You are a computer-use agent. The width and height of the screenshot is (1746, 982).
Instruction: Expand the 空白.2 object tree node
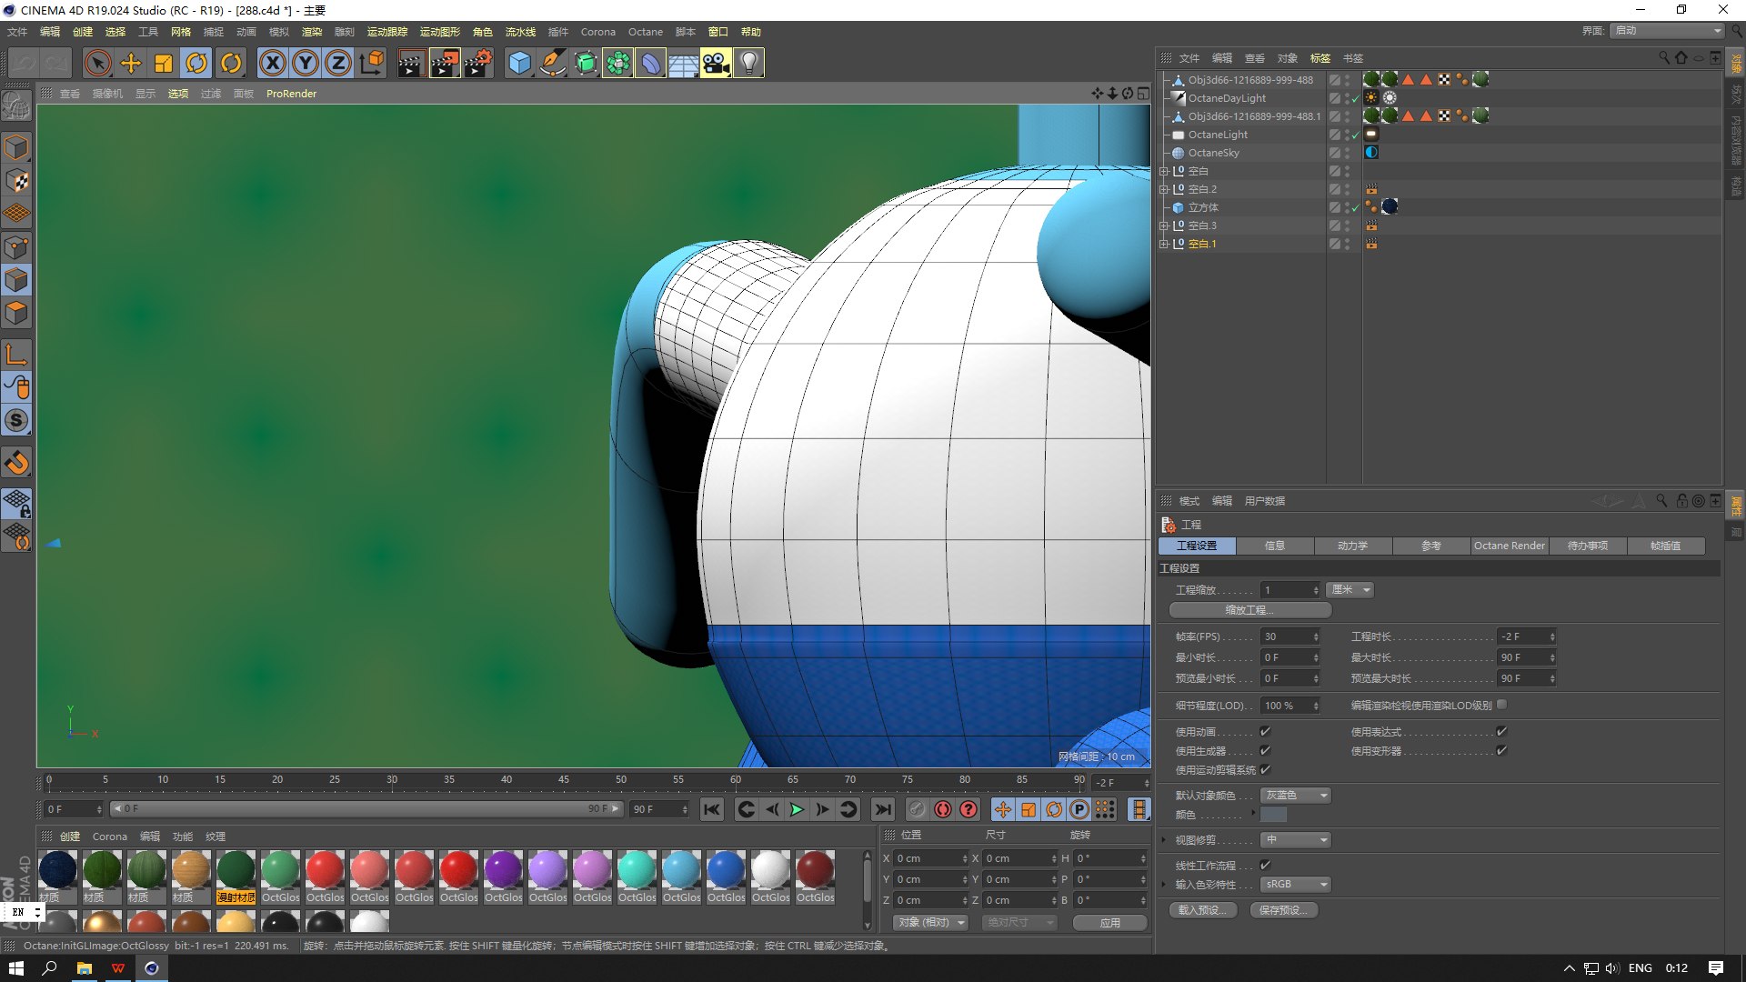click(1163, 189)
